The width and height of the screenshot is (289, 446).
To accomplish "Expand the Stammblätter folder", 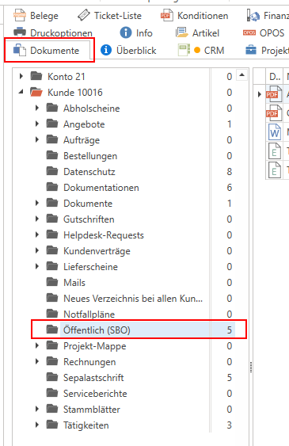I will (x=37, y=409).
